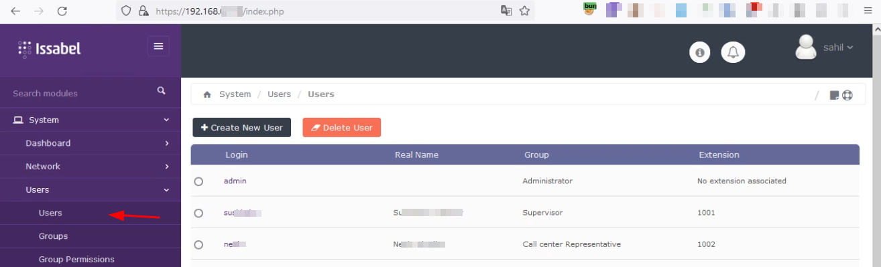
Task: Click the Issabel logo
Action: point(50,48)
